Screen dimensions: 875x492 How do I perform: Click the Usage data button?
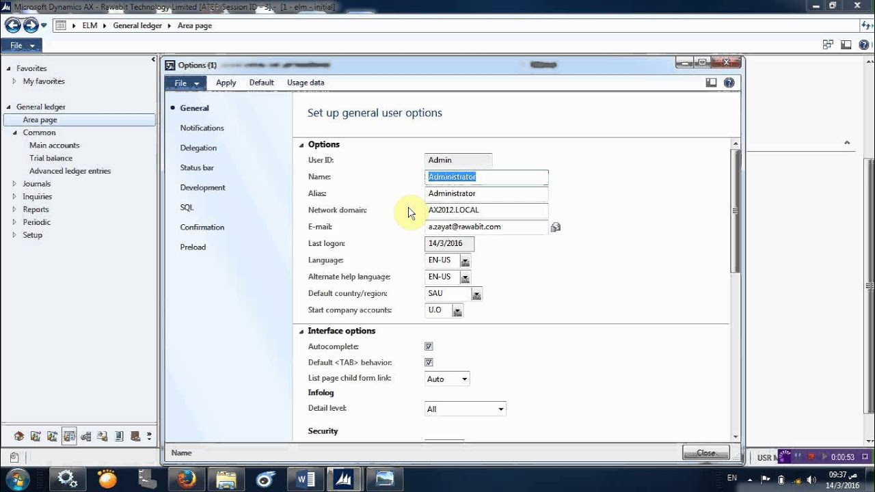pyautogui.click(x=306, y=83)
